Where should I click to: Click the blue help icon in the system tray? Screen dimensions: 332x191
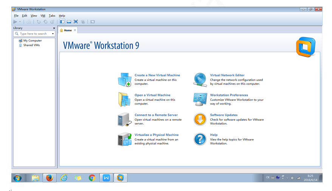(278, 177)
